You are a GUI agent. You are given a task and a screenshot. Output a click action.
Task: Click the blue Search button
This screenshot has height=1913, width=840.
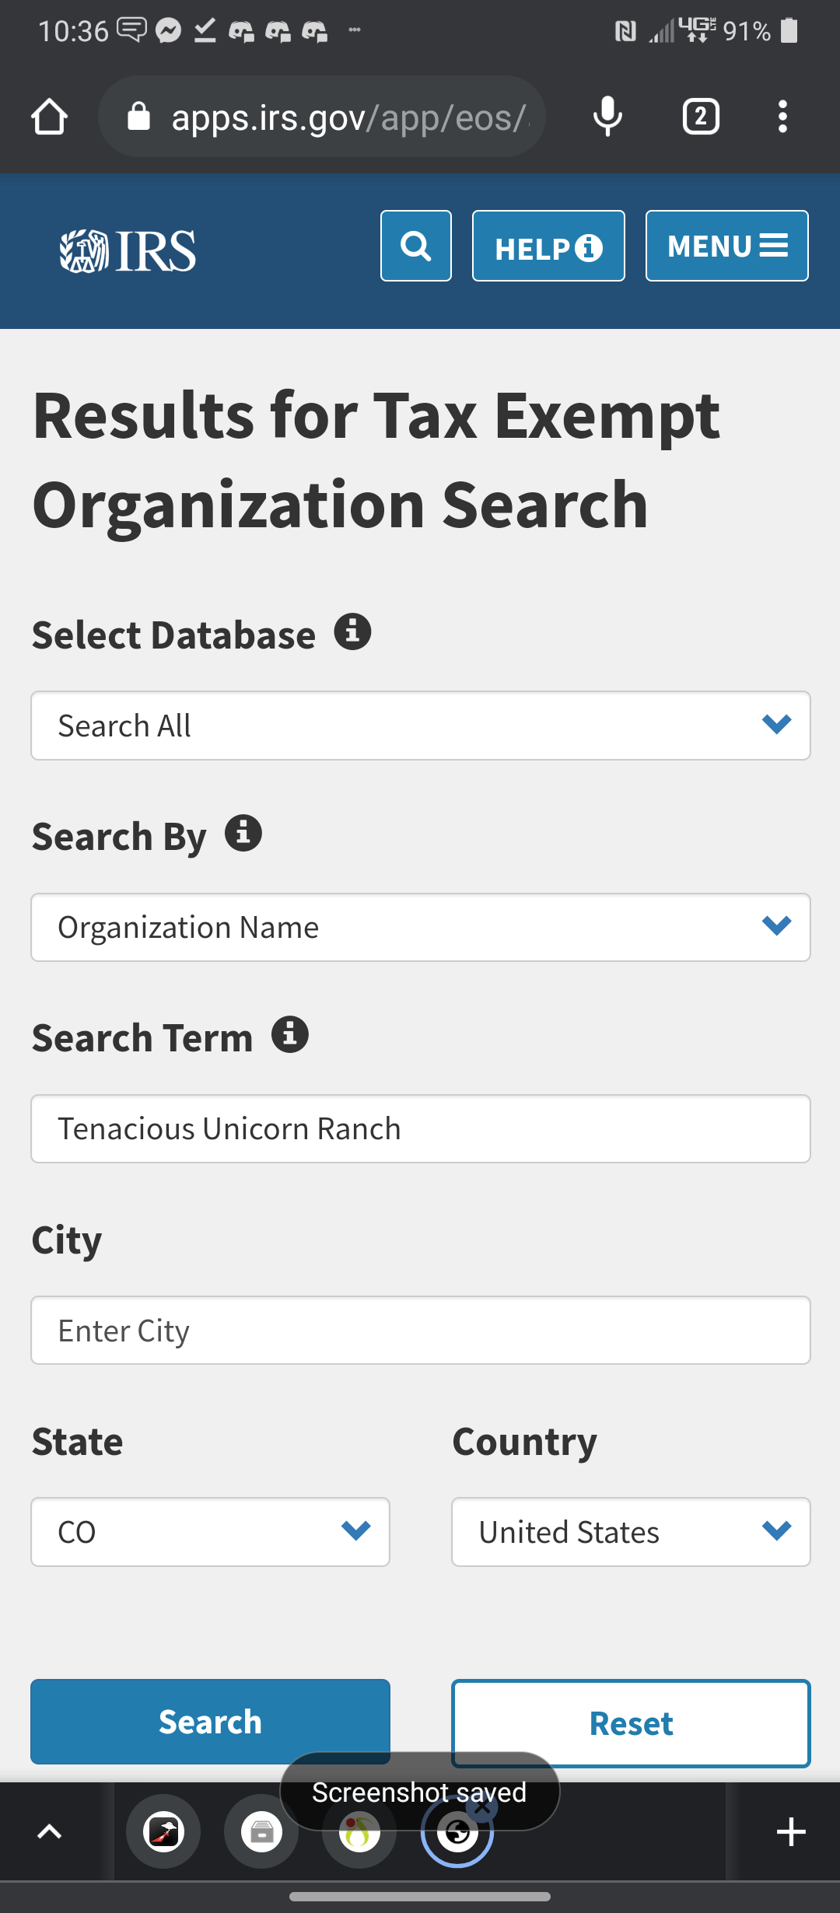(x=210, y=1722)
